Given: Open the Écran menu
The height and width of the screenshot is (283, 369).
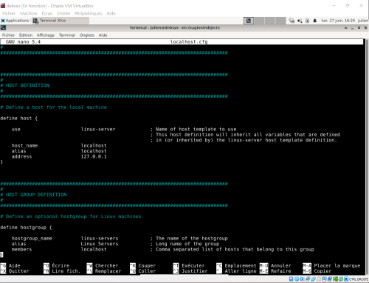Looking at the screenshot, I should pos(47,13).
